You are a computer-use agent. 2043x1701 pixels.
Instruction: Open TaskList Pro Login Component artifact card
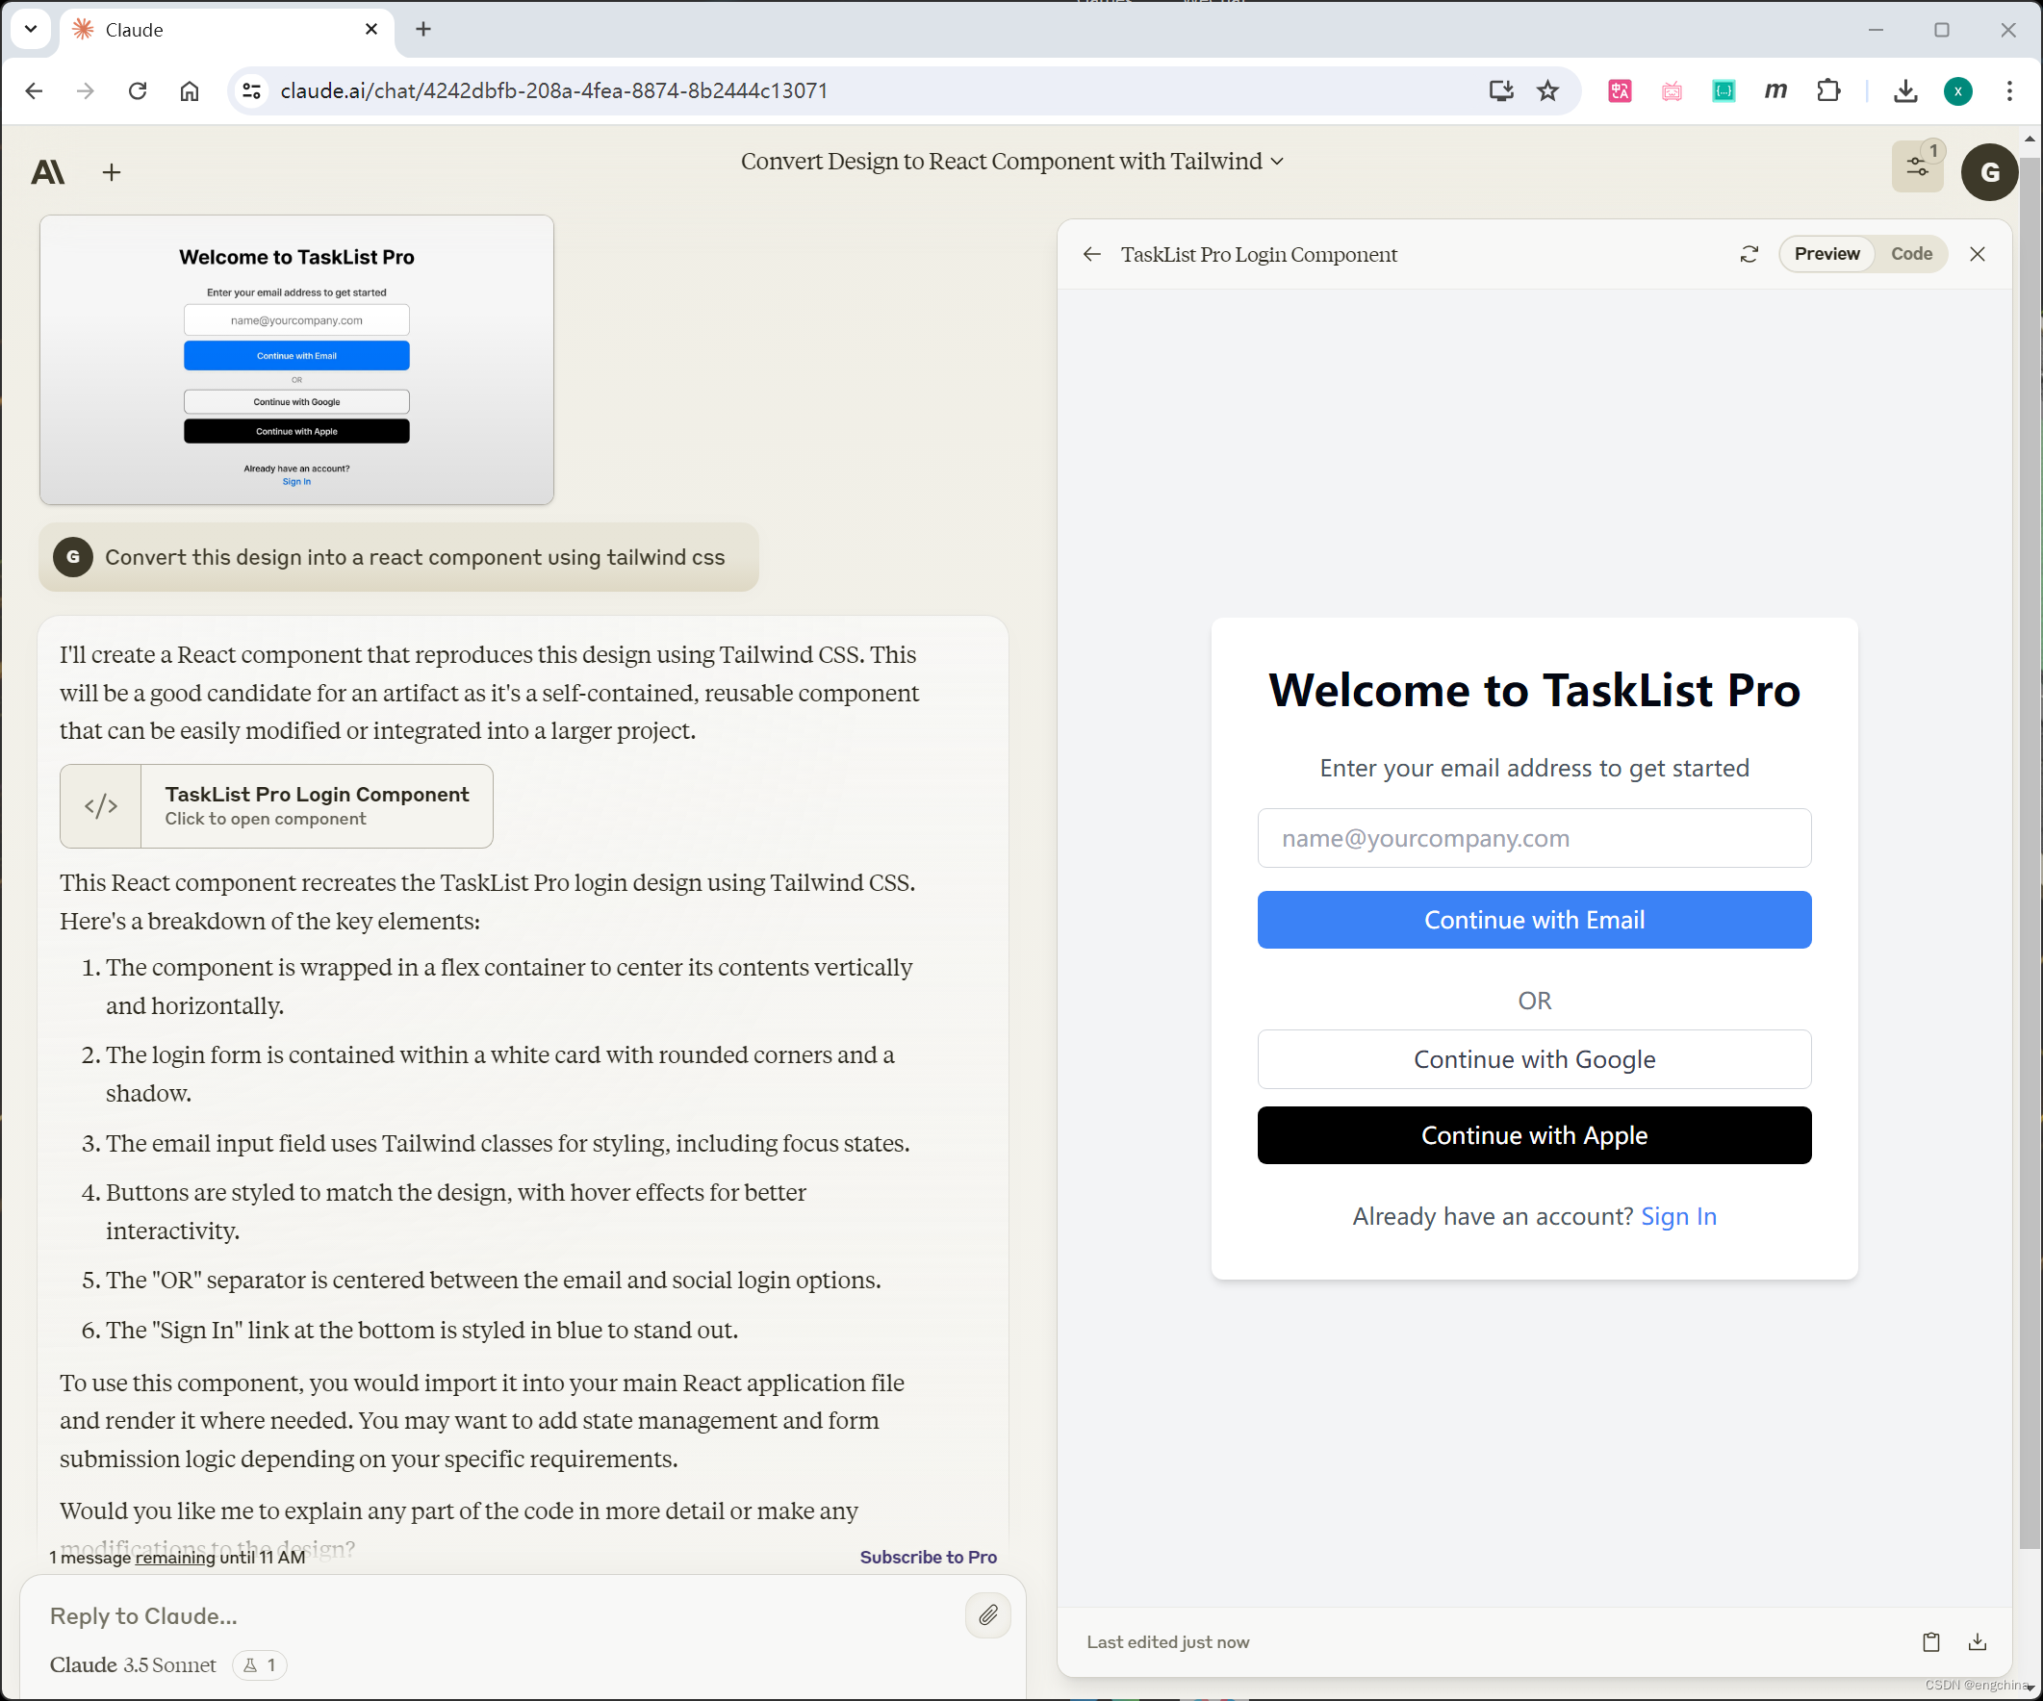coord(276,806)
